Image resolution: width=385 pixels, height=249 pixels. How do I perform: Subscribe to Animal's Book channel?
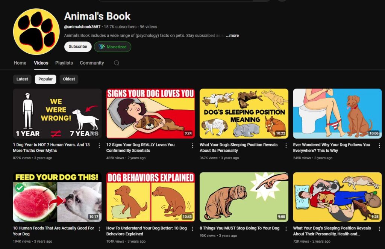78,47
